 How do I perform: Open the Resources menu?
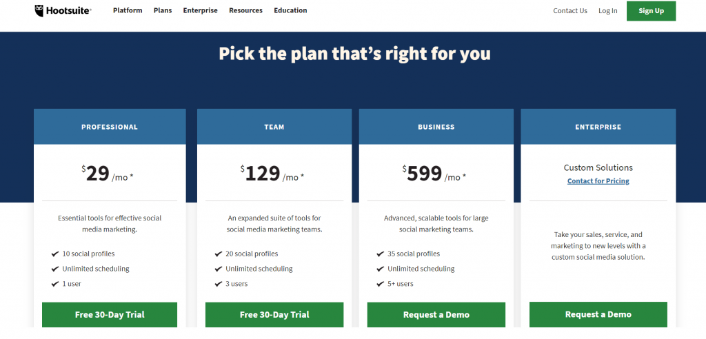pos(245,10)
